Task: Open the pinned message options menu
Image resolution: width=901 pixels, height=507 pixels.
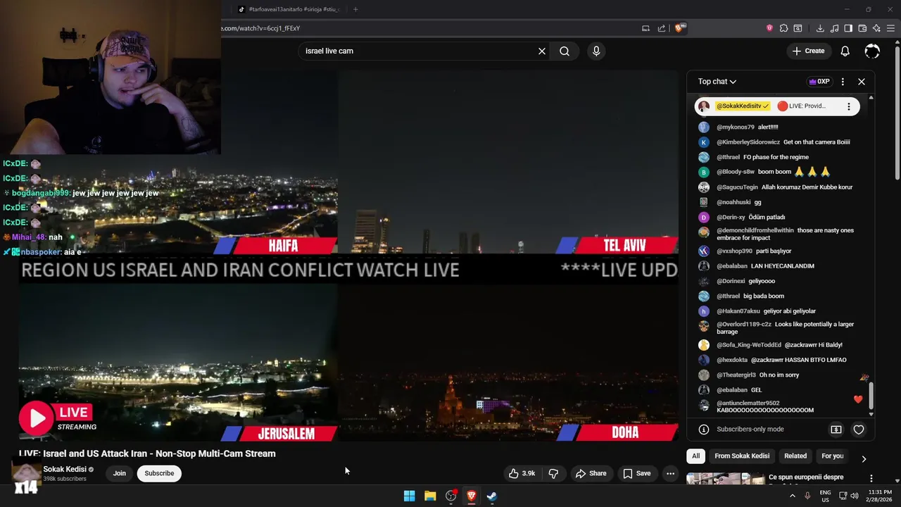Action: pos(849,106)
